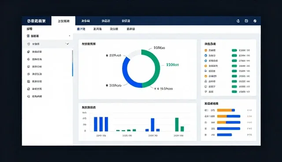The height and width of the screenshot is (162, 282).
Task: Click the first of three top-right header icons
Action: [x=238, y=21]
